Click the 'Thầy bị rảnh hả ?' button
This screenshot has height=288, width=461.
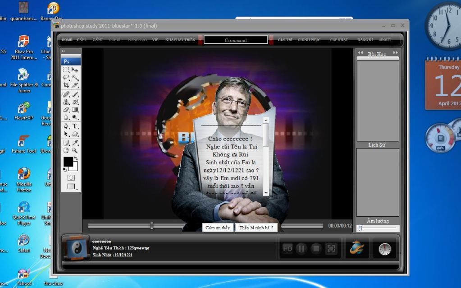256,228
